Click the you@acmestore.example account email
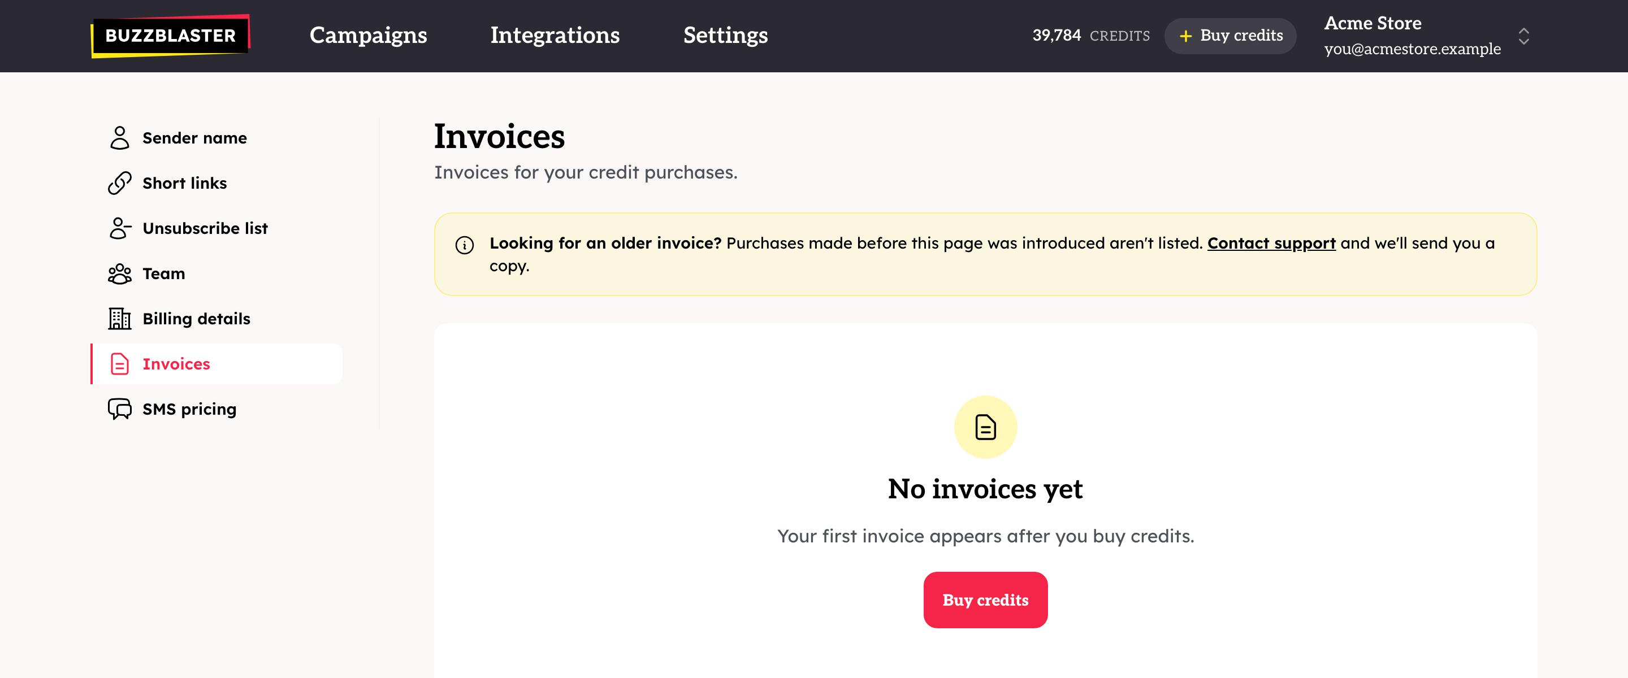1628x678 pixels. tap(1412, 49)
